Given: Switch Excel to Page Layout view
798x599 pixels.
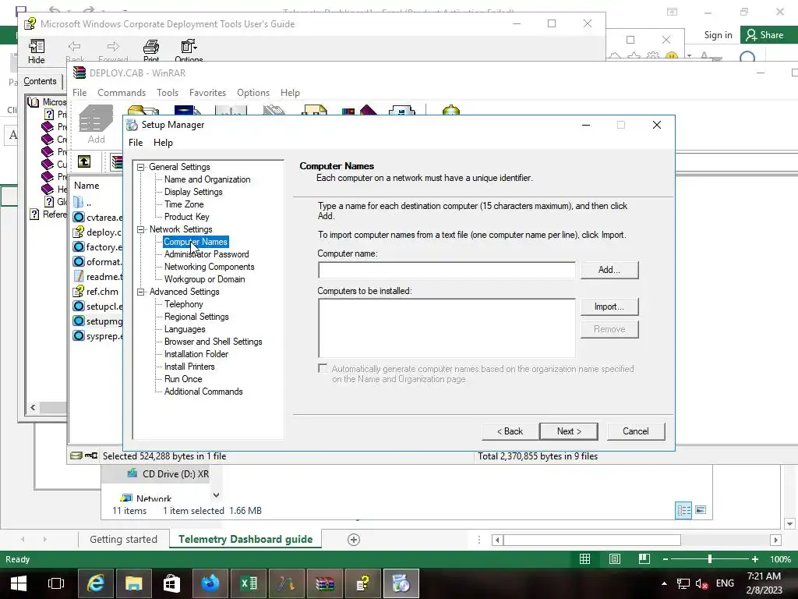Looking at the screenshot, I should [615, 559].
